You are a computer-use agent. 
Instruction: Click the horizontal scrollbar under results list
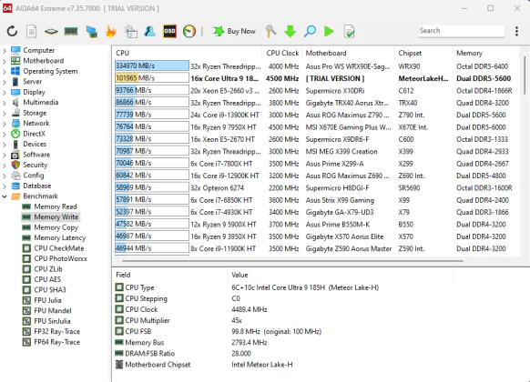coord(292,260)
